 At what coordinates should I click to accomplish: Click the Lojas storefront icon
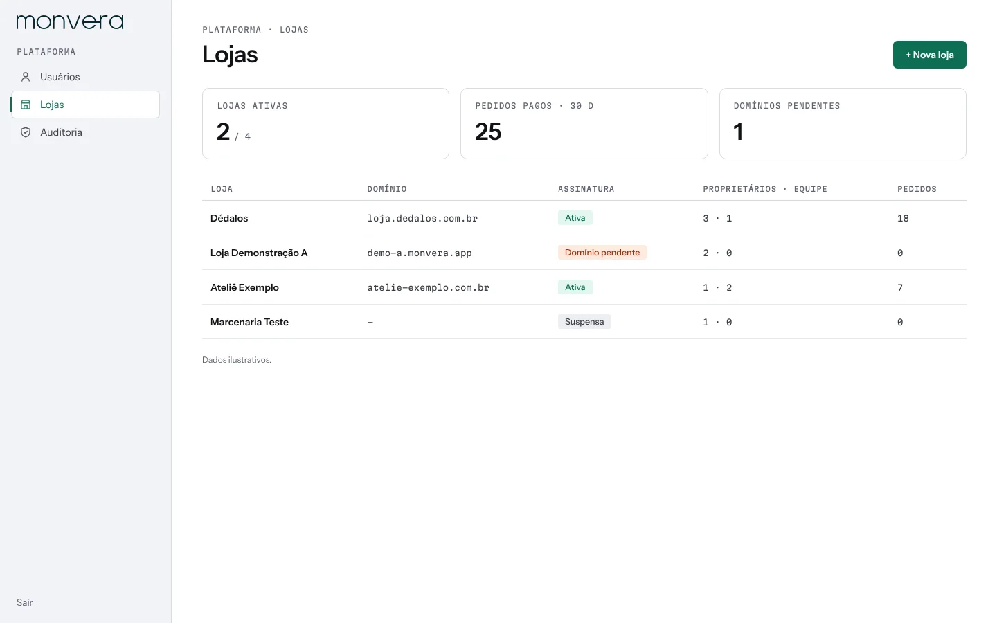(26, 105)
